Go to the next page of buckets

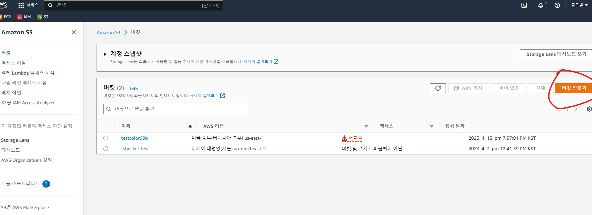tap(576, 109)
